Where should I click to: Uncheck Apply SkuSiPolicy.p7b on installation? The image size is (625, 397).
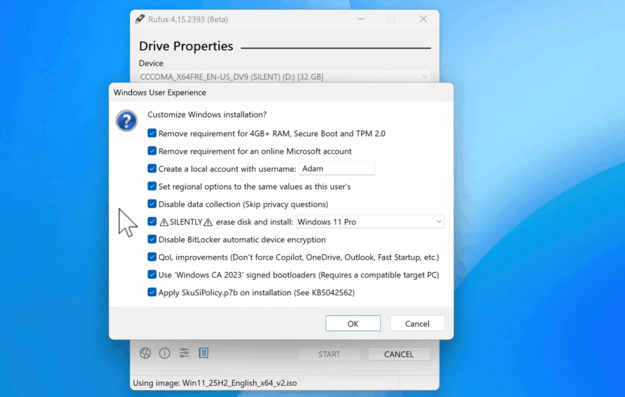[152, 292]
